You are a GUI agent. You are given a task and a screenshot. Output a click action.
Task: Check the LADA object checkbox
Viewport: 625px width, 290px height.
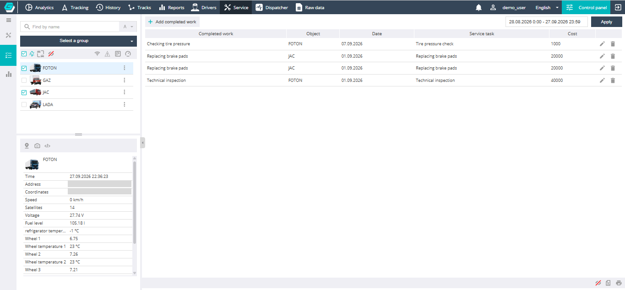24,105
